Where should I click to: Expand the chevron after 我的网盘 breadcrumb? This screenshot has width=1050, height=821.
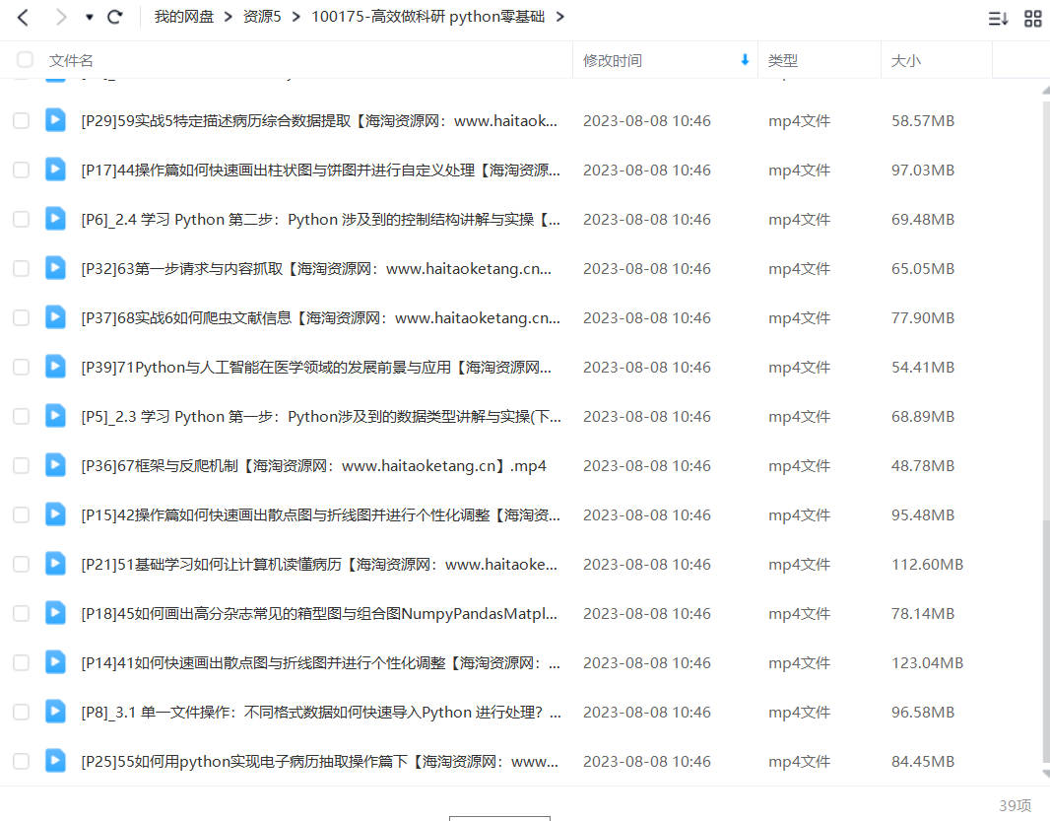pyautogui.click(x=229, y=17)
